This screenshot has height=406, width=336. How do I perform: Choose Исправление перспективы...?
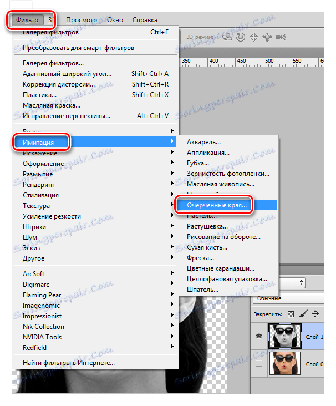[95, 116]
